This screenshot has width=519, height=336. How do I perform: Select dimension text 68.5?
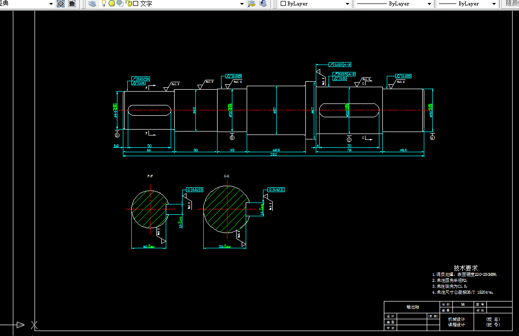276,150
